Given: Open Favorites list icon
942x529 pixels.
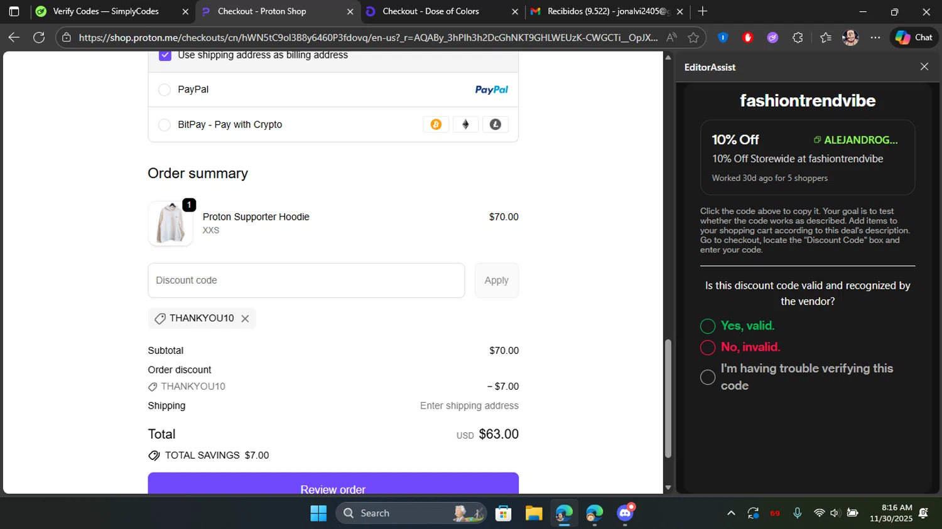Looking at the screenshot, I should pyautogui.click(x=826, y=38).
